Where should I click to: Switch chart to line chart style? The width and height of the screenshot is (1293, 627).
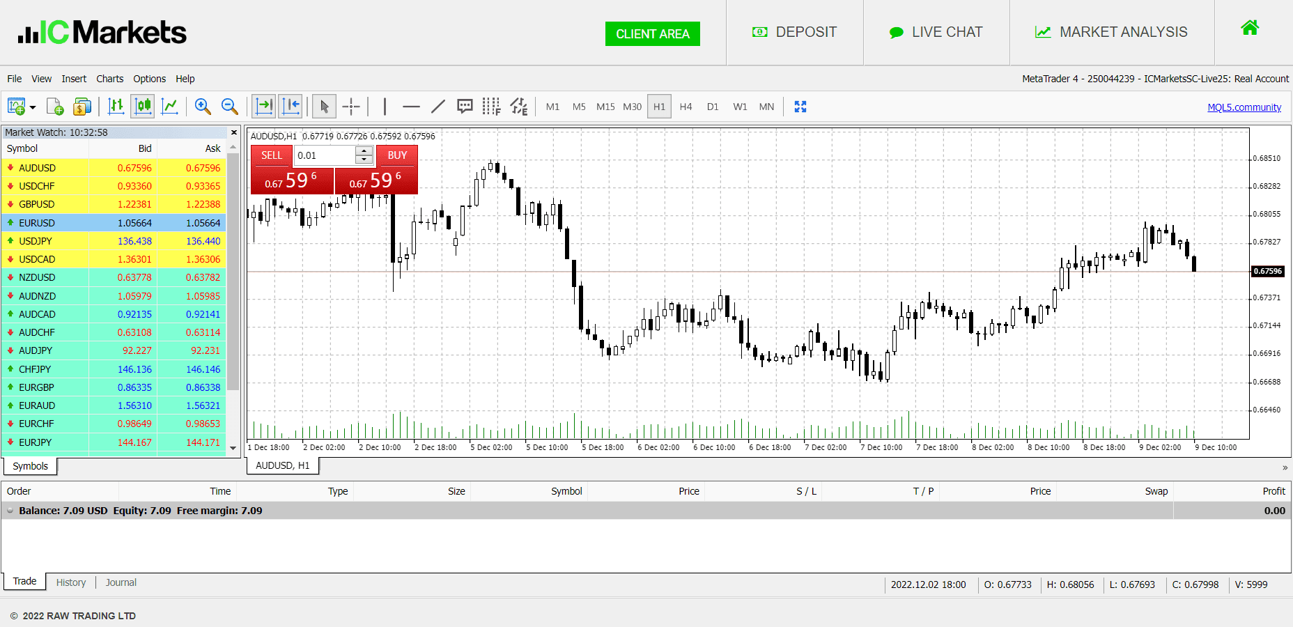[169, 107]
